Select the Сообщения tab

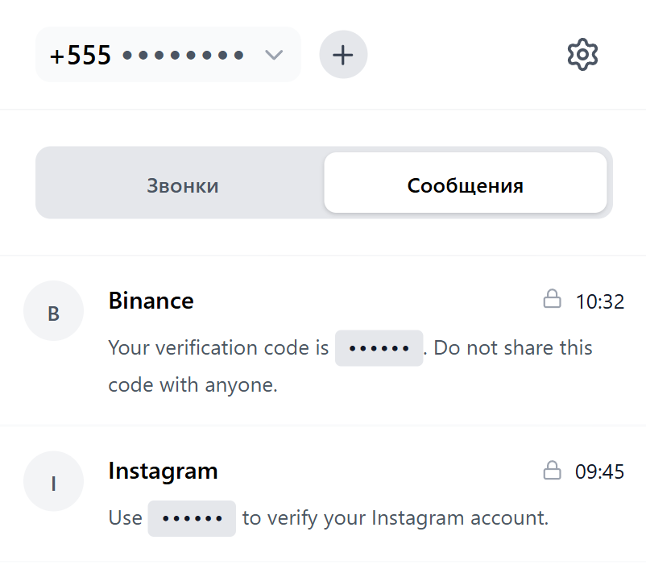[x=465, y=185]
